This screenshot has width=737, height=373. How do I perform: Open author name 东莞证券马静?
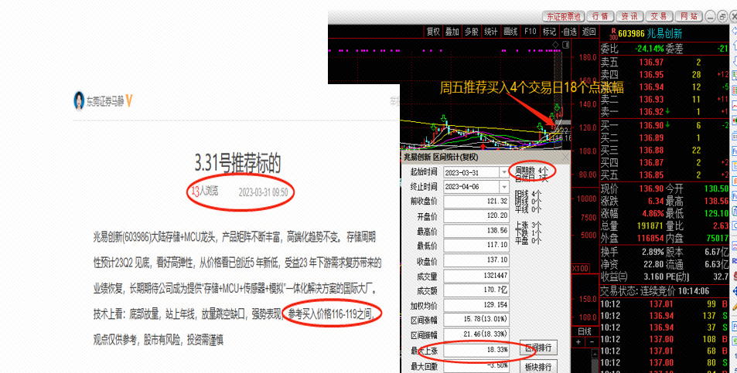click(105, 101)
